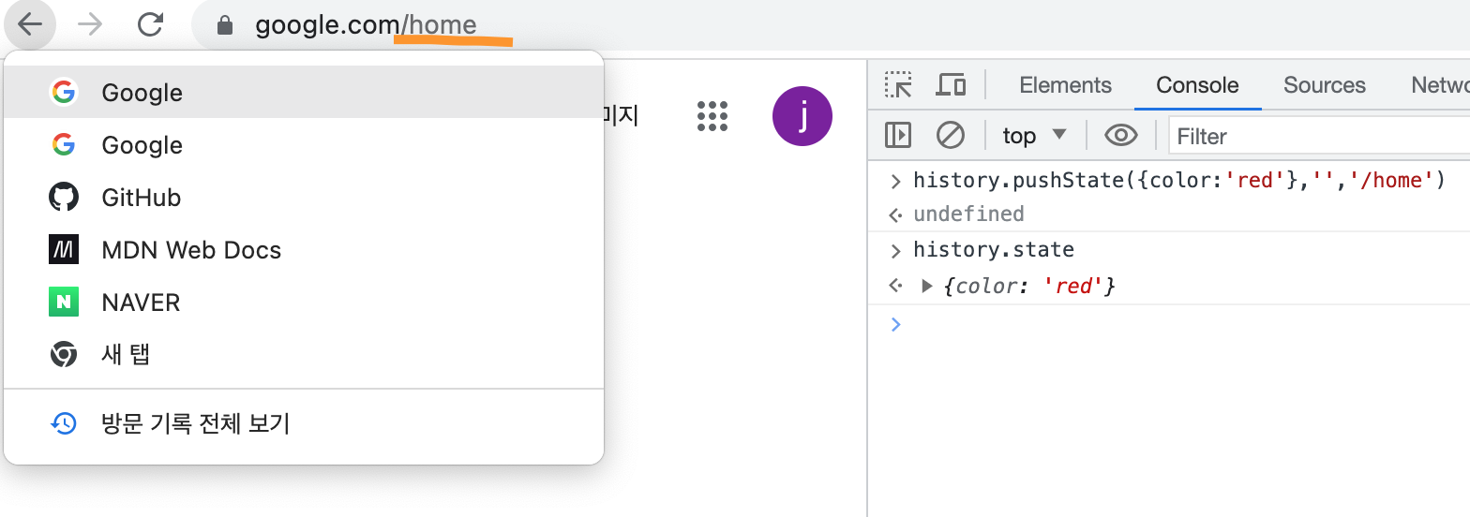The width and height of the screenshot is (1470, 517).
Task: Click the google.com/home address bar URL
Action: pos(366,25)
